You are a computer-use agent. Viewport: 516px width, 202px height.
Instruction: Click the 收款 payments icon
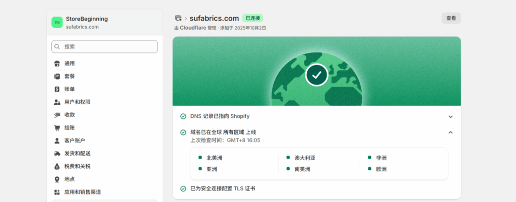point(57,115)
